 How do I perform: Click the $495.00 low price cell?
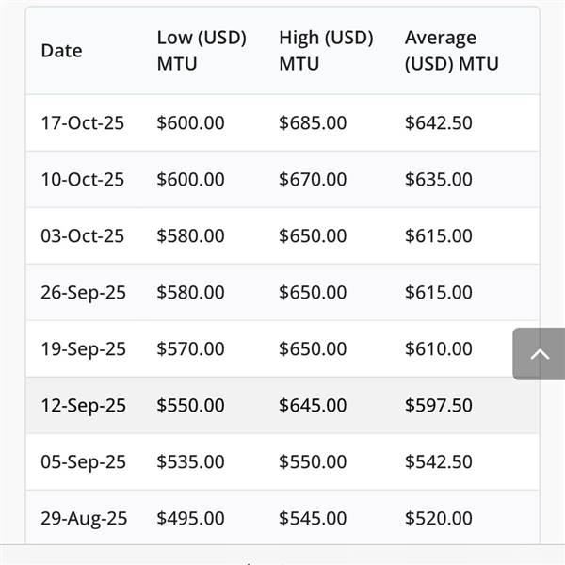190,519
